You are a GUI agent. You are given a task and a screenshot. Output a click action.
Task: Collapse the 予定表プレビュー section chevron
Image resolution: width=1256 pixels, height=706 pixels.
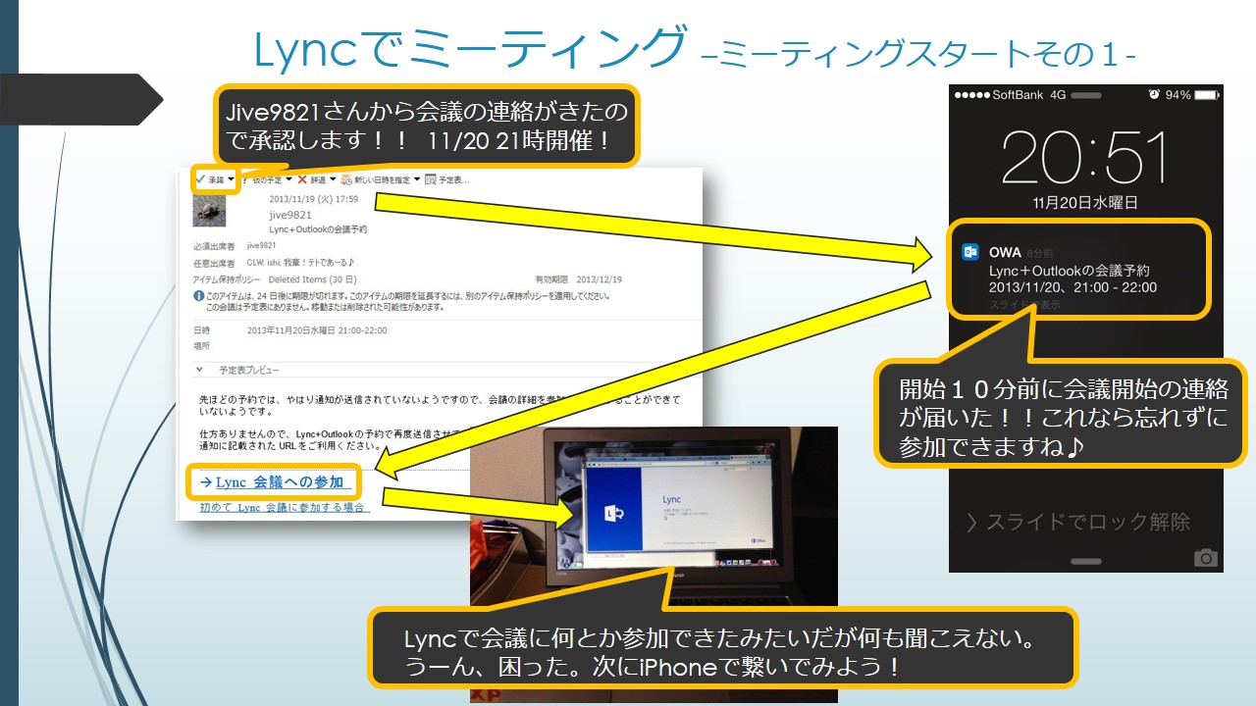coord(200,370)
